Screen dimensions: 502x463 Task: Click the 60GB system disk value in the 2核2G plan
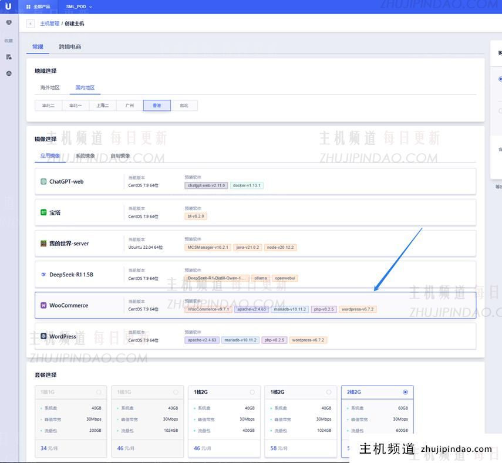coord(403,408)
